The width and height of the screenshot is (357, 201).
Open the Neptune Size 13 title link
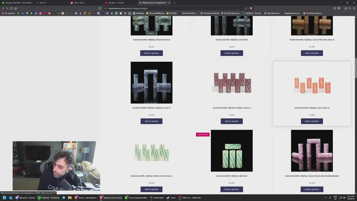click(x=151, y=108)
